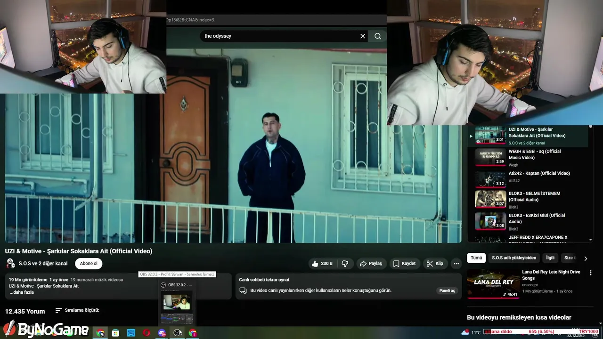This screenshot has width=603, height=339.
Task: Open the WEGH & EGE! video thumbnail
Action: click(490, 157)
